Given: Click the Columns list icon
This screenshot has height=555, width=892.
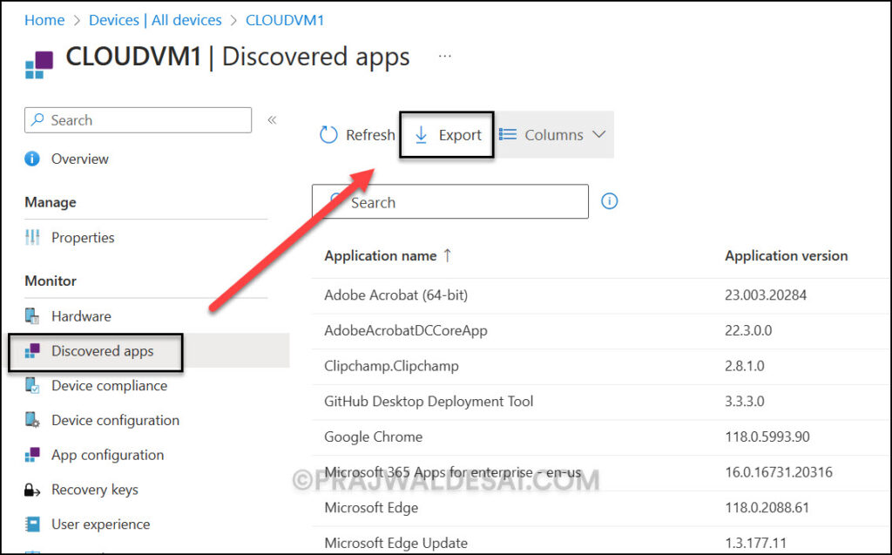Looking at the screenshot, I should (508, 134).
